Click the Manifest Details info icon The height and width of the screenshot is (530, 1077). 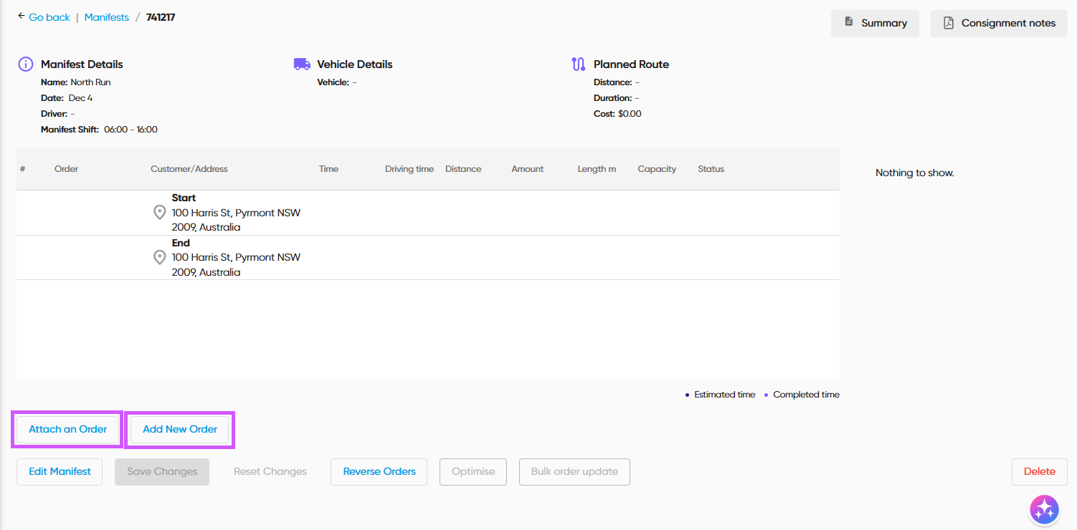pyautogui.click(x=26, y=64)
